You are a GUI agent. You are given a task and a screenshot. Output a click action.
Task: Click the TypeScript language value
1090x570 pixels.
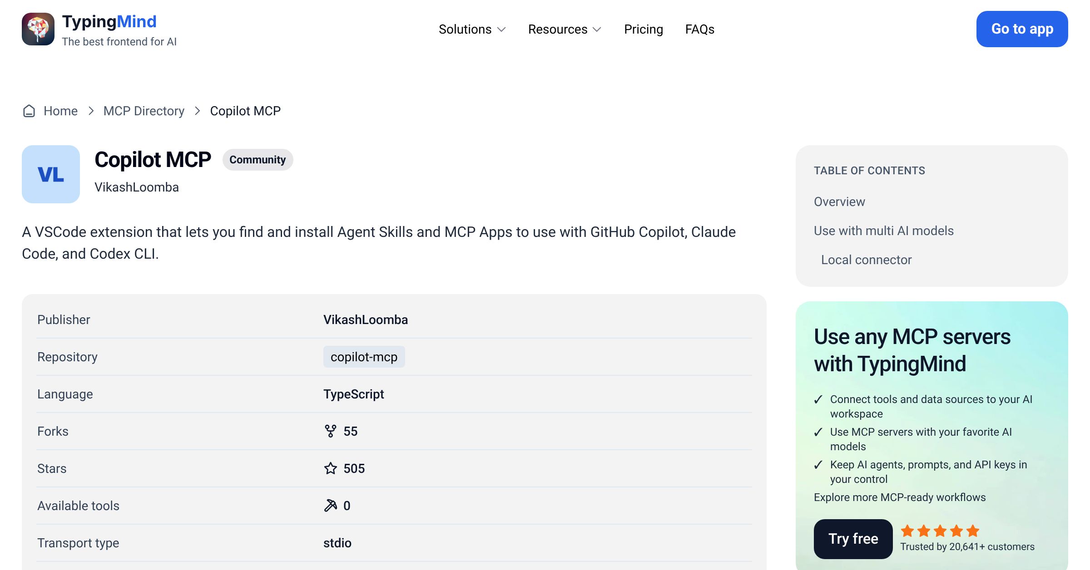[x=354, y=394]
